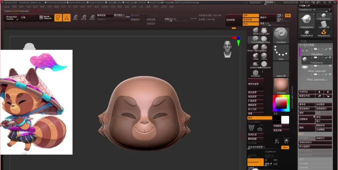This screenshot has width=338, height=170.
Task: Pick the ClayBuildup brush
Action: coord(264,39)
